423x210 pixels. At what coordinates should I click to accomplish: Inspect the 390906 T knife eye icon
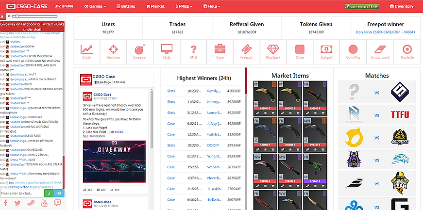pos(265,186)
